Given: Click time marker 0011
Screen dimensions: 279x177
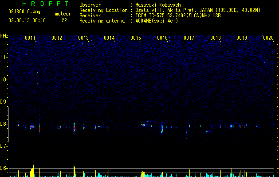Looking at the screenshot, I should (x=30, y=38).
